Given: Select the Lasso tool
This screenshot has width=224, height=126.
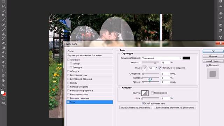Looking at the screenshot, I should coord(3,6).
